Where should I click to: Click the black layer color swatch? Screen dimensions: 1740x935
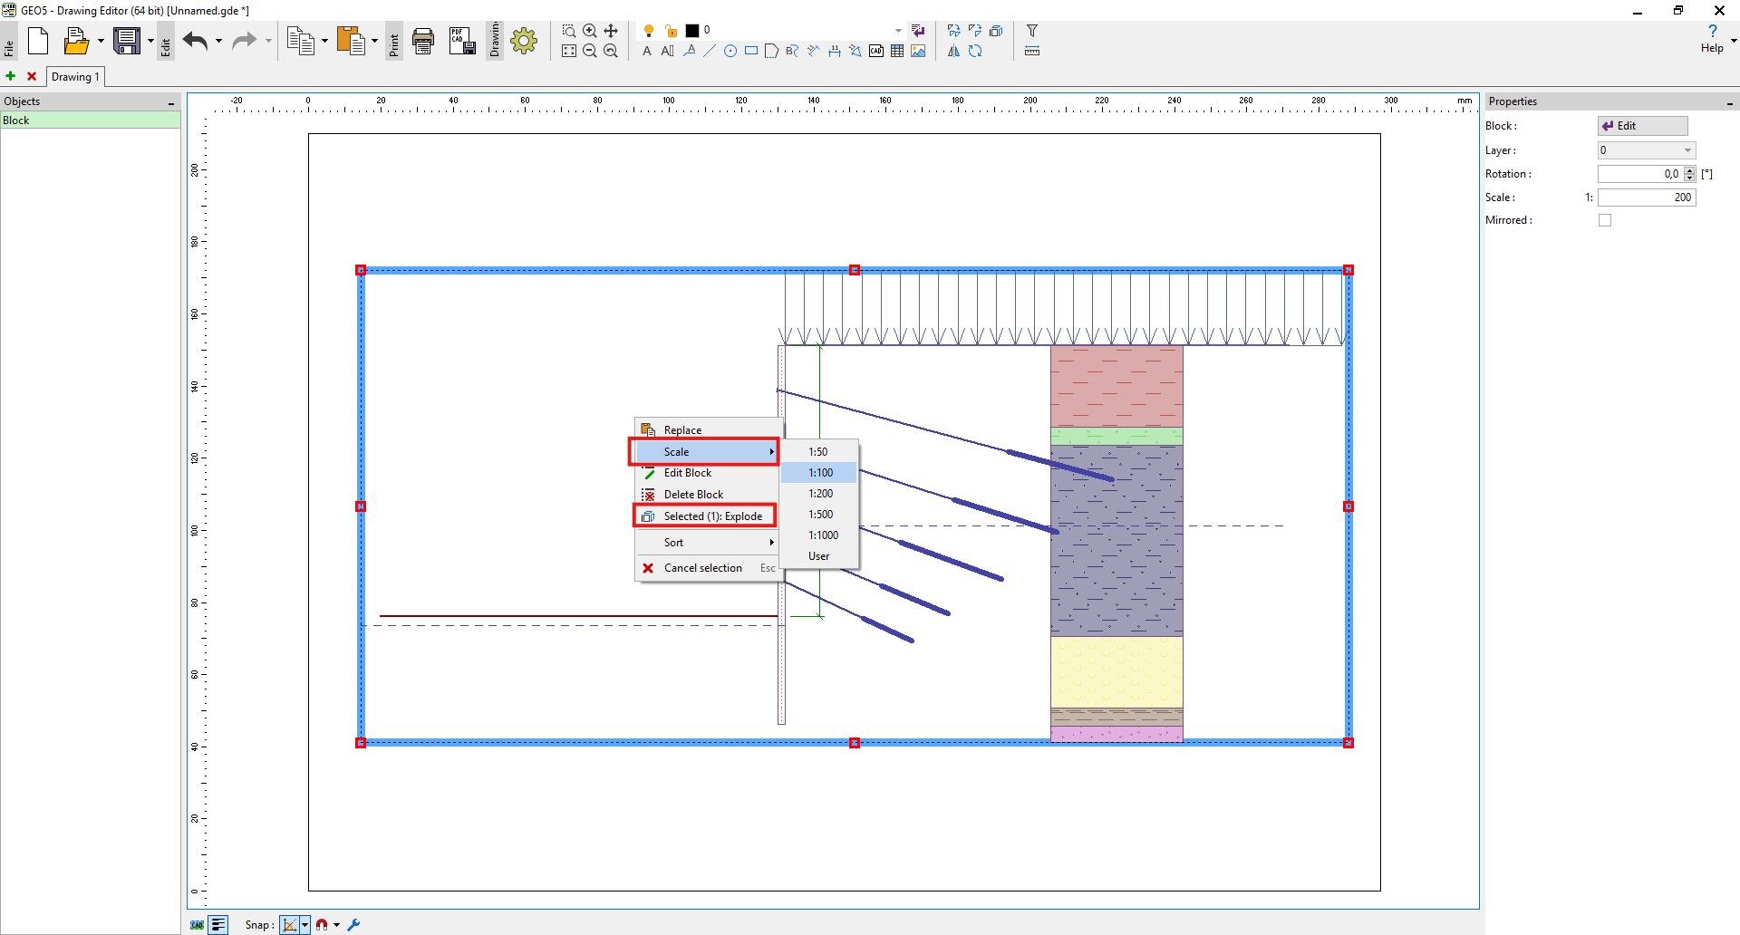(x=692, y=31)
